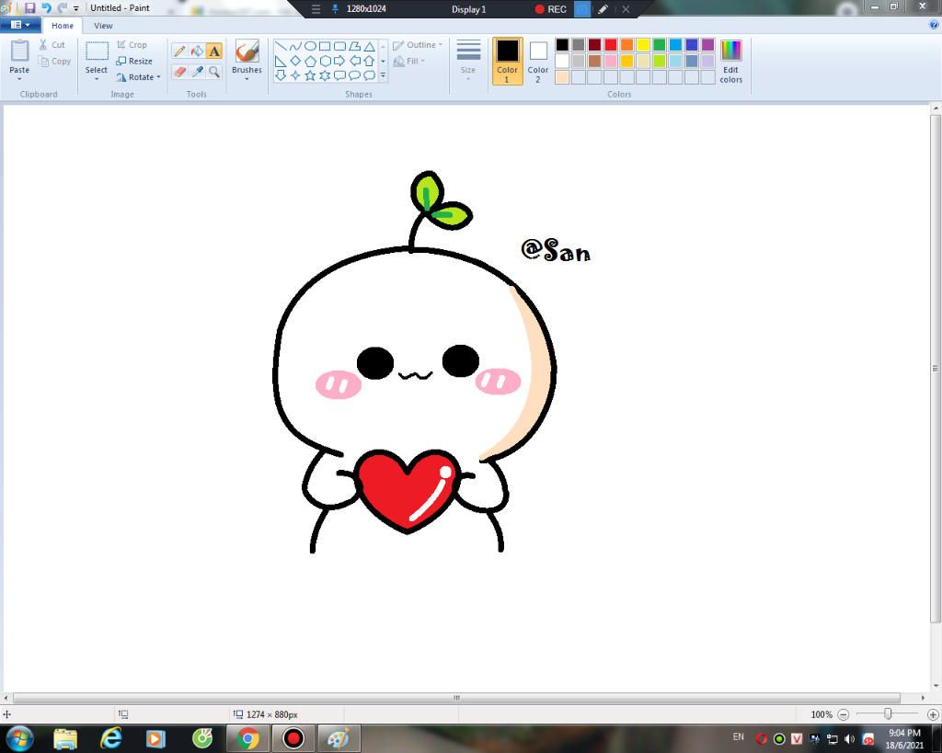
Task: Select the Text tool
Action: click(x=214, y=51)
